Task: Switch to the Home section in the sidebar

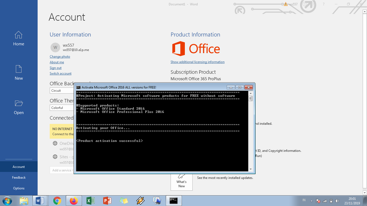Action: (x=19, y=39)
